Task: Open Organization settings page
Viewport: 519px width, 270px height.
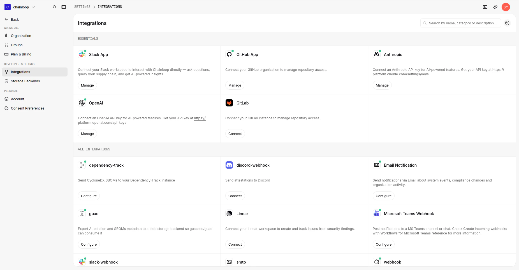Action: (x=35, y=36)
